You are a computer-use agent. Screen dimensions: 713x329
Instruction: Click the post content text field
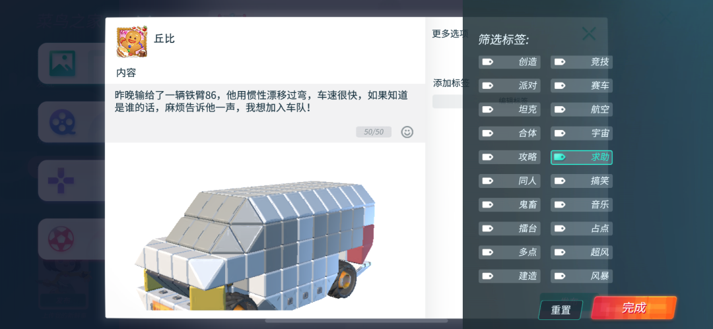[265, 113]
